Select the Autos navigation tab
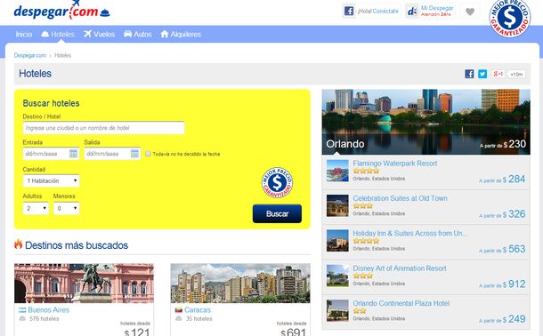Viewport: 543px width, 336px height. (x=137, y=34)
